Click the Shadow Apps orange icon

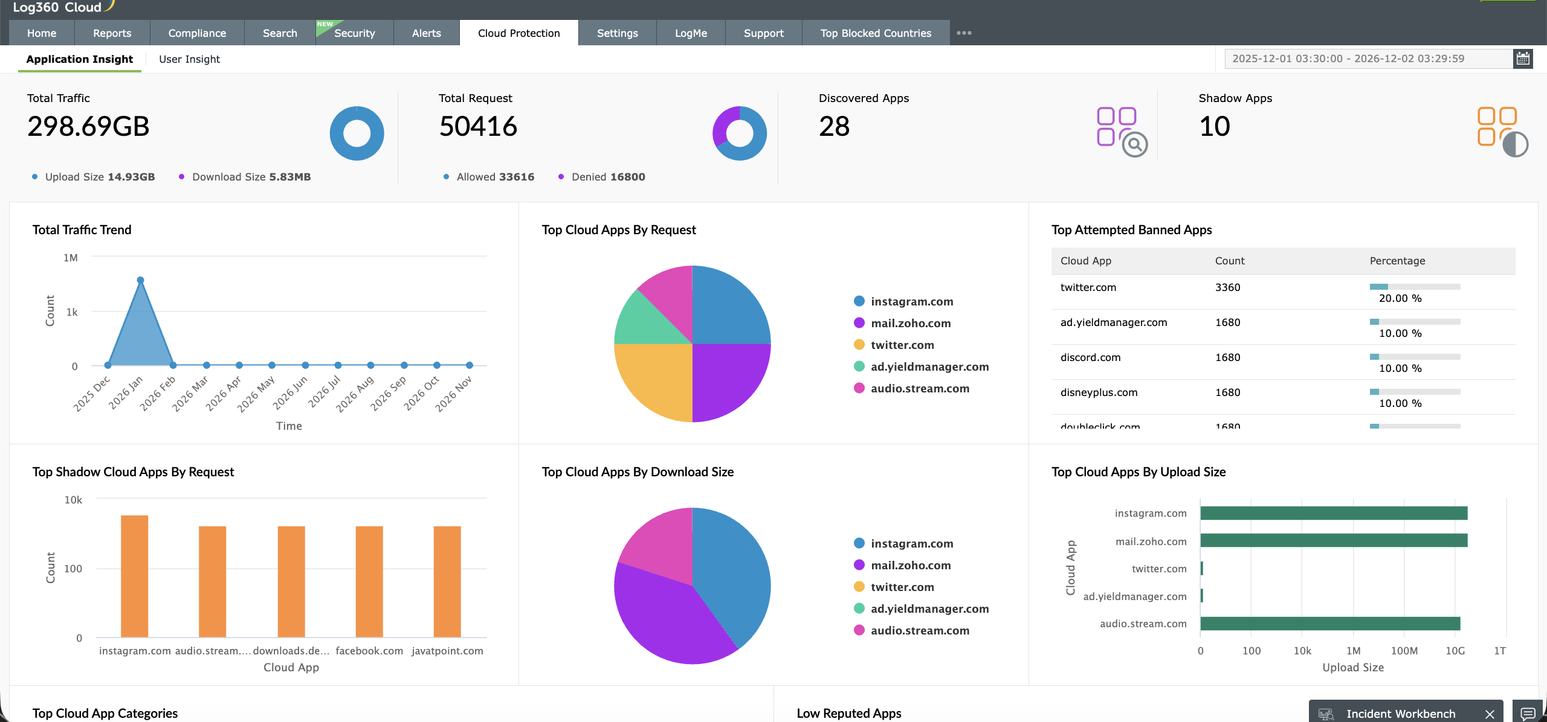click(x=1497, y=127)
